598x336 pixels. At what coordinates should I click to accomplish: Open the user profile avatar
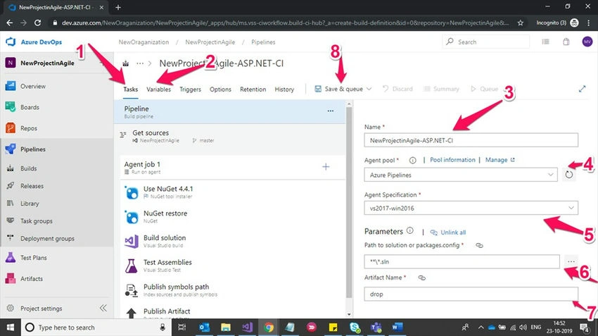point(587,42)
